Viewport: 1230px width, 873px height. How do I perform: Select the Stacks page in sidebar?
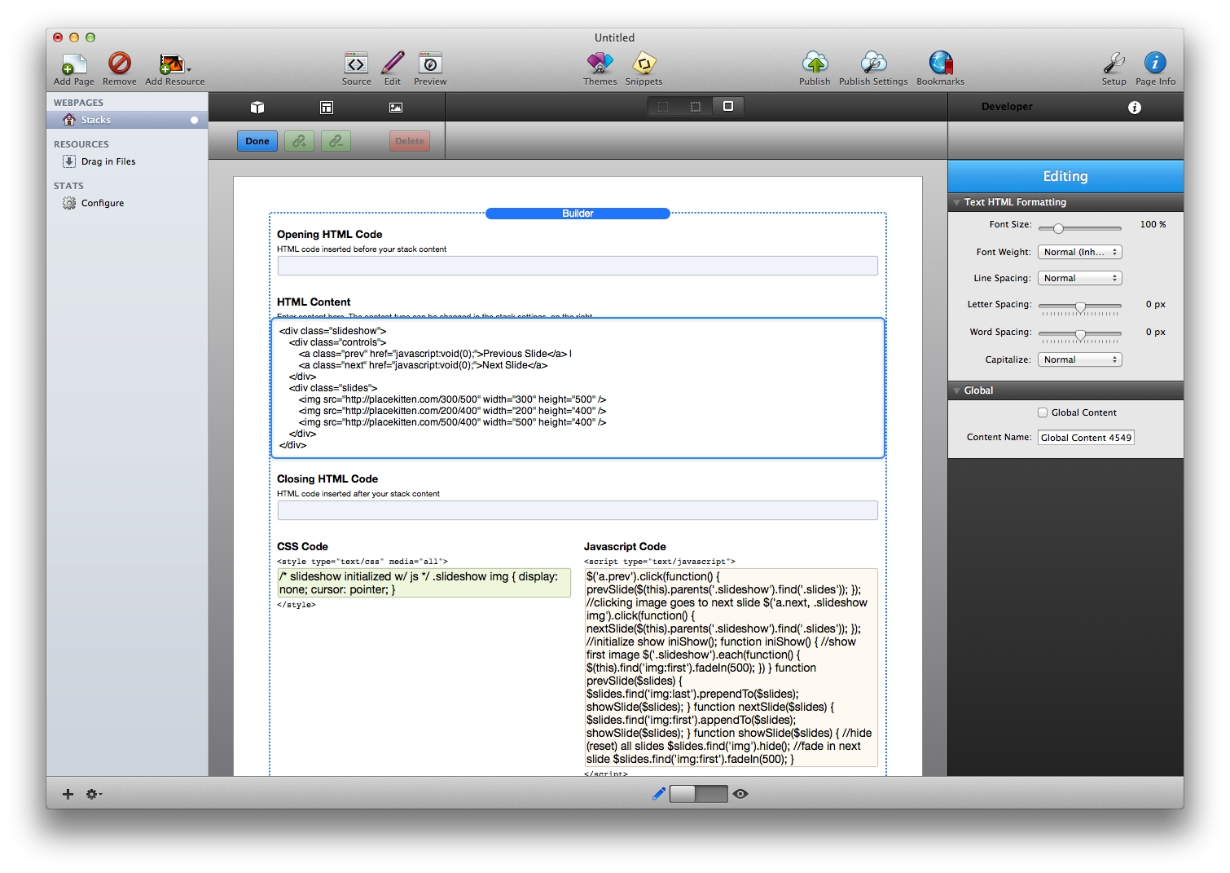(95, 120)
